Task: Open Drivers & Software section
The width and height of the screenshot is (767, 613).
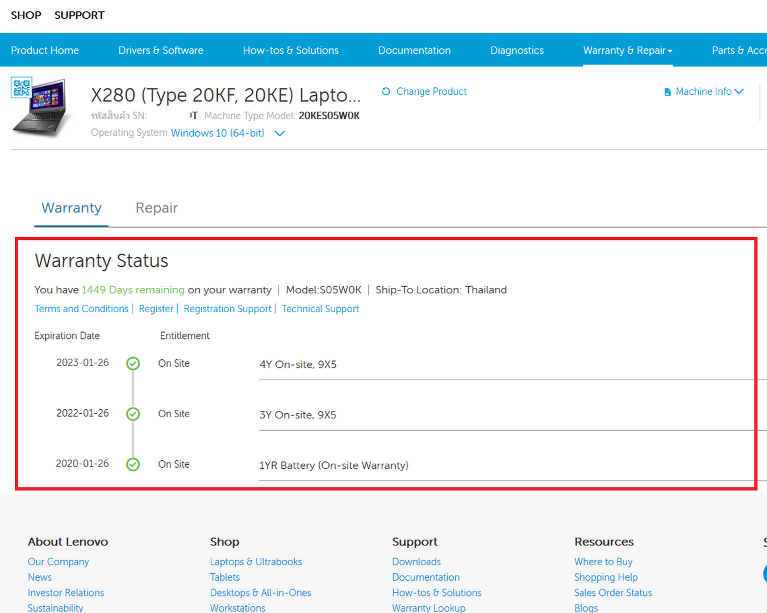Action: pyautogui.click(x=161, y=51)
